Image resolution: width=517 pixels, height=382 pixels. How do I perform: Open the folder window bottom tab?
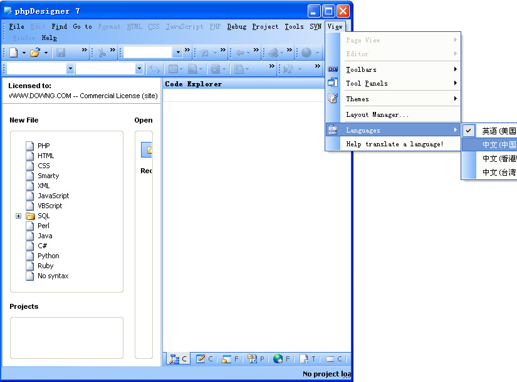(x=230, y=359)
